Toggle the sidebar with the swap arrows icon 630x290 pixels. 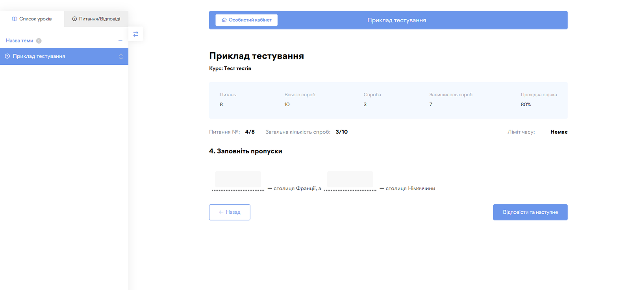point(135,34)
